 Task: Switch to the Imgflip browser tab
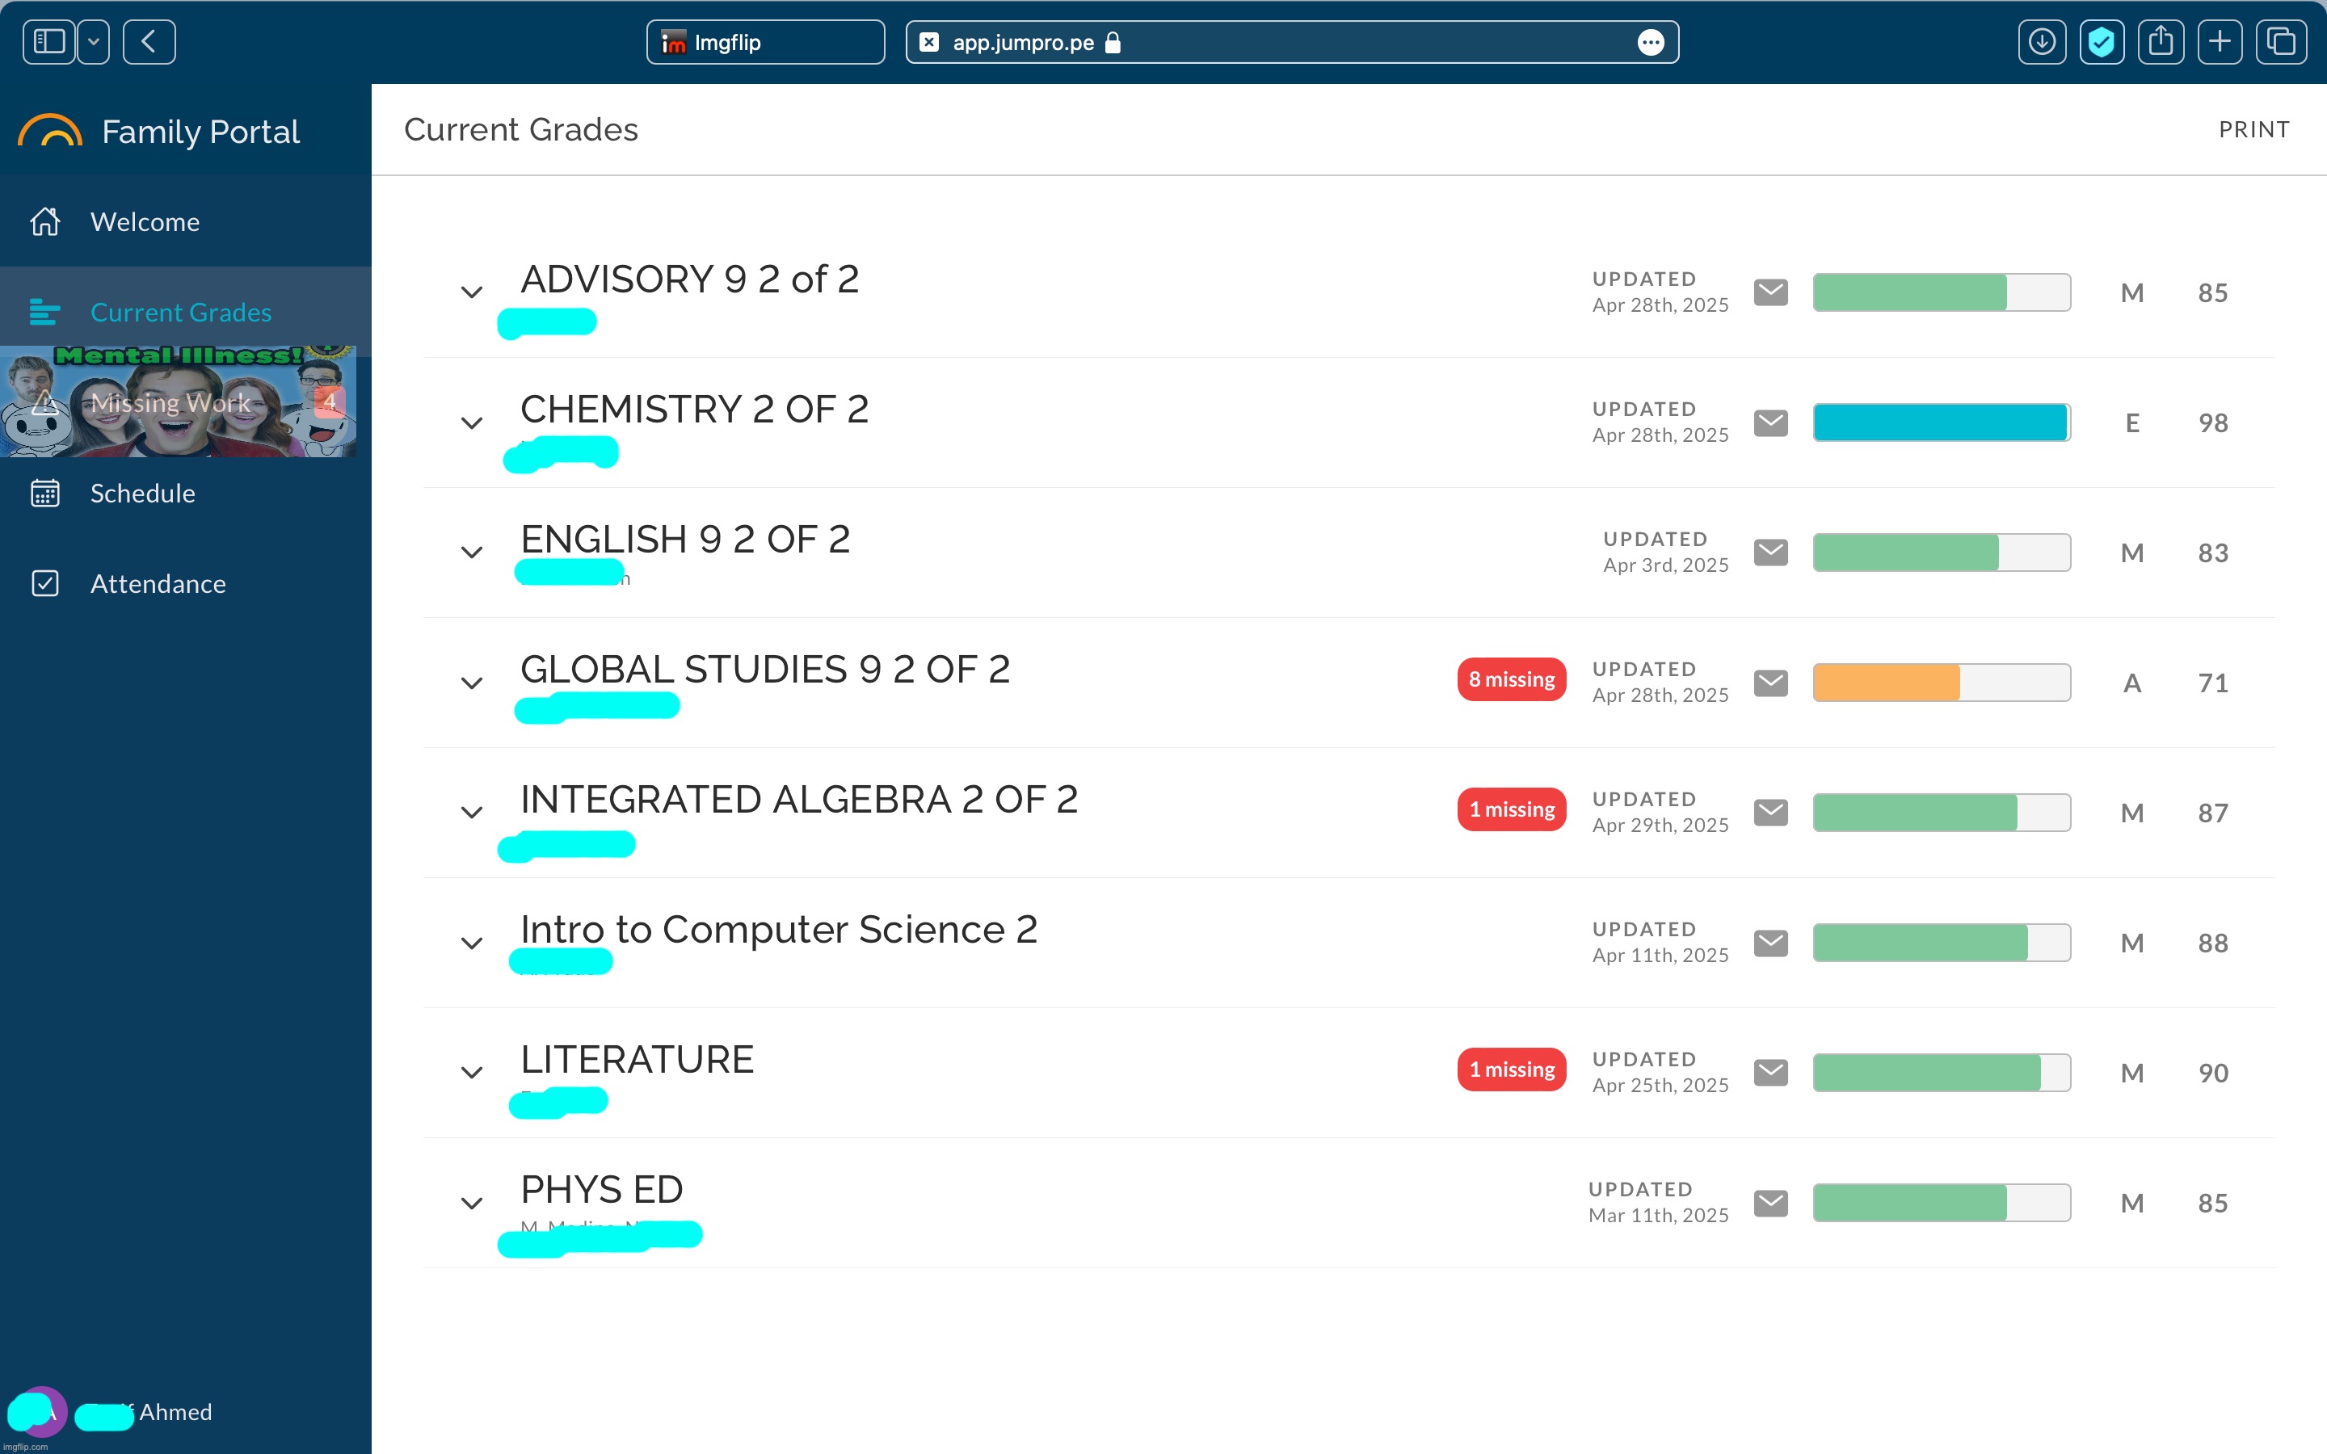click(764, 42)
